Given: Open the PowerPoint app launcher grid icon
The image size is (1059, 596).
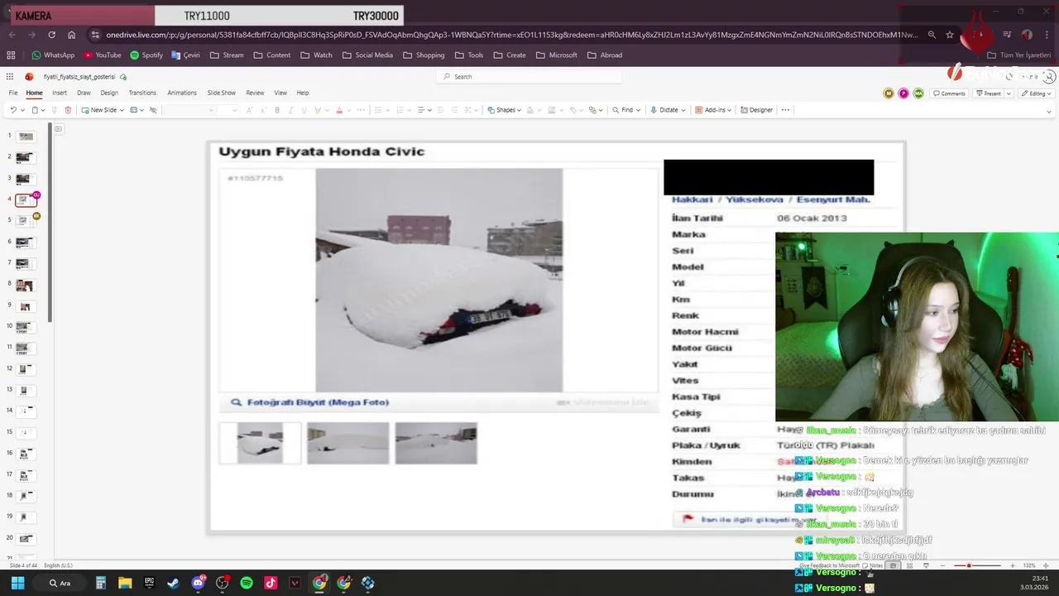Looking at the screenshot, I should click(x=11, y=76).
